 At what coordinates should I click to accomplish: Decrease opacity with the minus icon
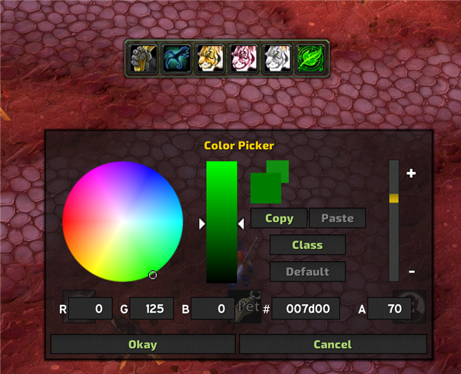[412, 272]
